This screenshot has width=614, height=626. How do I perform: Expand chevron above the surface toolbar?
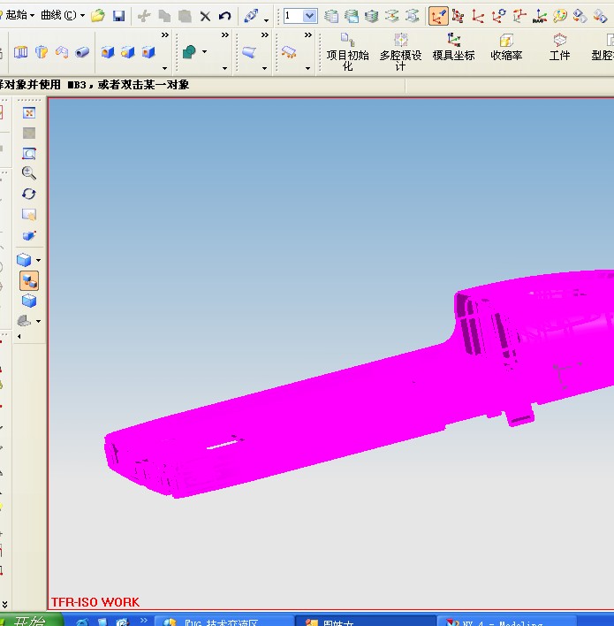coord(264,35)
